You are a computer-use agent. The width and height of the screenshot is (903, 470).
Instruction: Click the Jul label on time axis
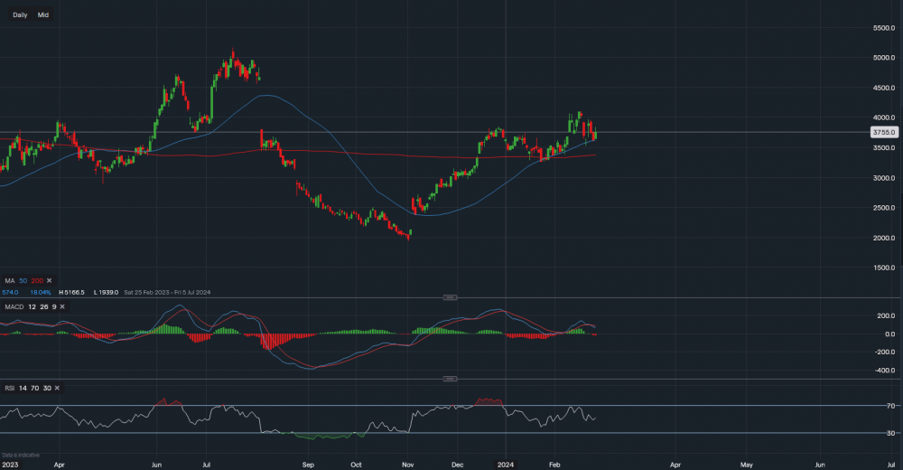coord(205,464)
